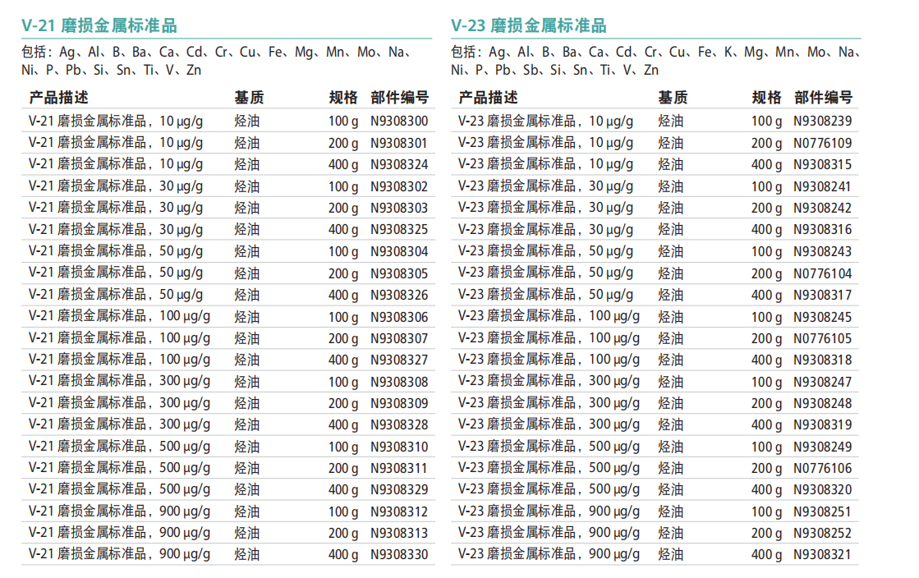
Task: Select part number N9308243
Action: [823, 252]
